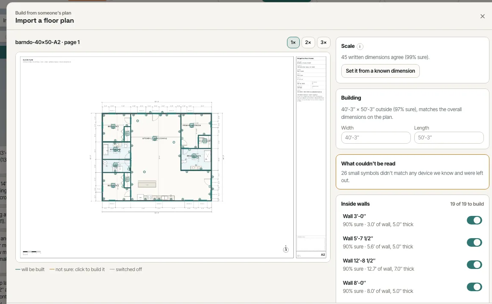This screenshot has width=492, height=304.
Task: Click the A2 sheet number label
Action: click(x=323, y=255)
